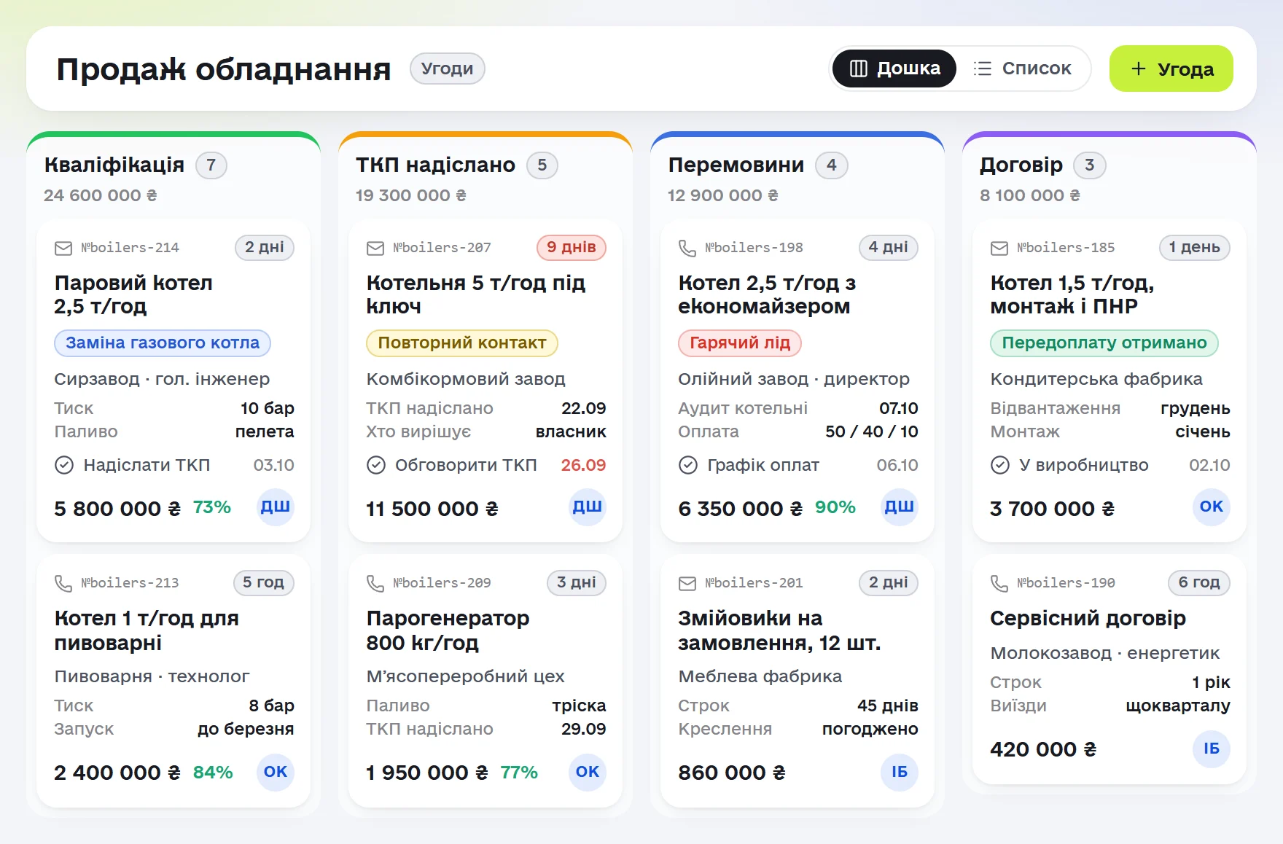The height and width of the screenshot is (844, 1283).
Task: Click ДШ avatar on the 11 500 000 ₴ card
Action: [x=588, y=507]
